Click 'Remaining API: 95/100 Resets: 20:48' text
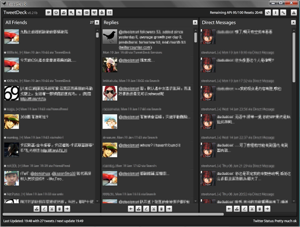 click(236, 13)
